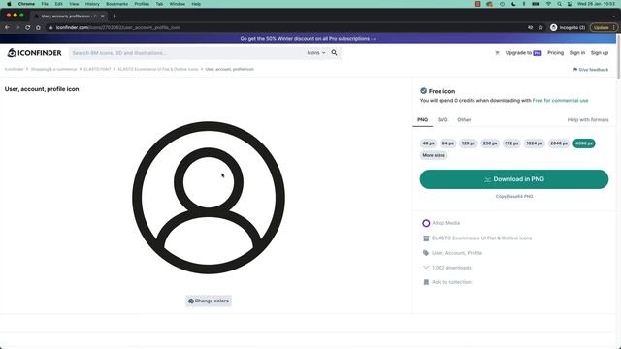Switch to the SVG format tab

tap(442, 120)
